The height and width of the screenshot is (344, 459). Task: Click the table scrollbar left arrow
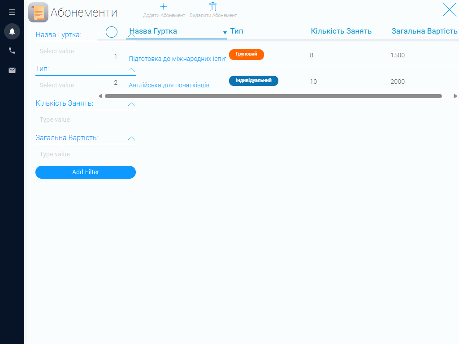pyautogui.click(x=100, y=96)
